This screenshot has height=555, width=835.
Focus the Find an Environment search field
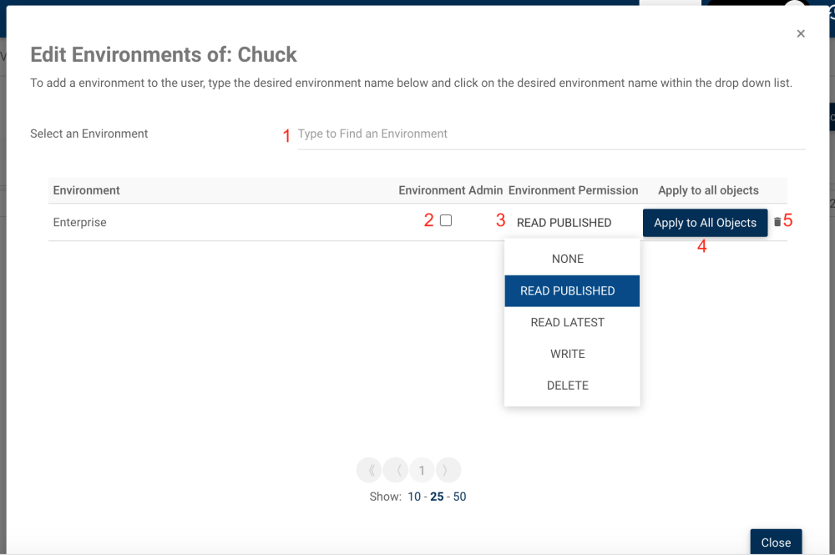[x=551, y=134]
